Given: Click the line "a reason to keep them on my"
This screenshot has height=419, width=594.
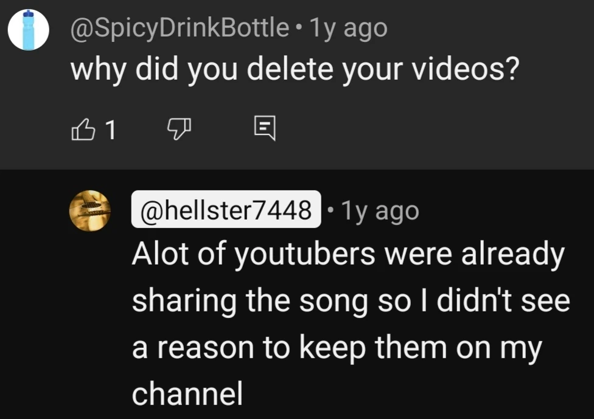Looking at the screenshot, I should coord(337,348).
